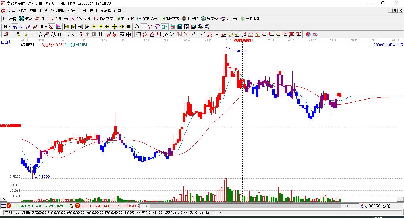The height and width of the screenshot is (218, 404).
Task: Open the 行情 quotes view
Action: point(10,19)
